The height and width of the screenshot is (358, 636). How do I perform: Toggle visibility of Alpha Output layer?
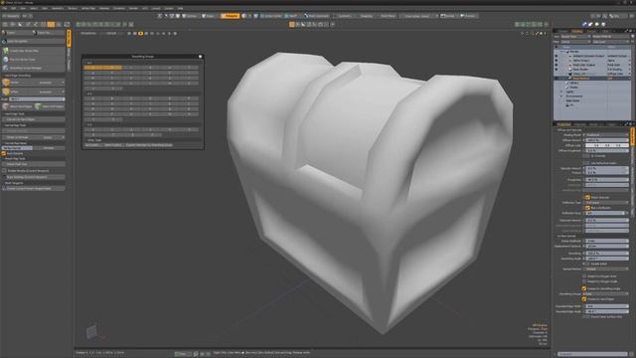pyautogui.click(x=556, y=61)
